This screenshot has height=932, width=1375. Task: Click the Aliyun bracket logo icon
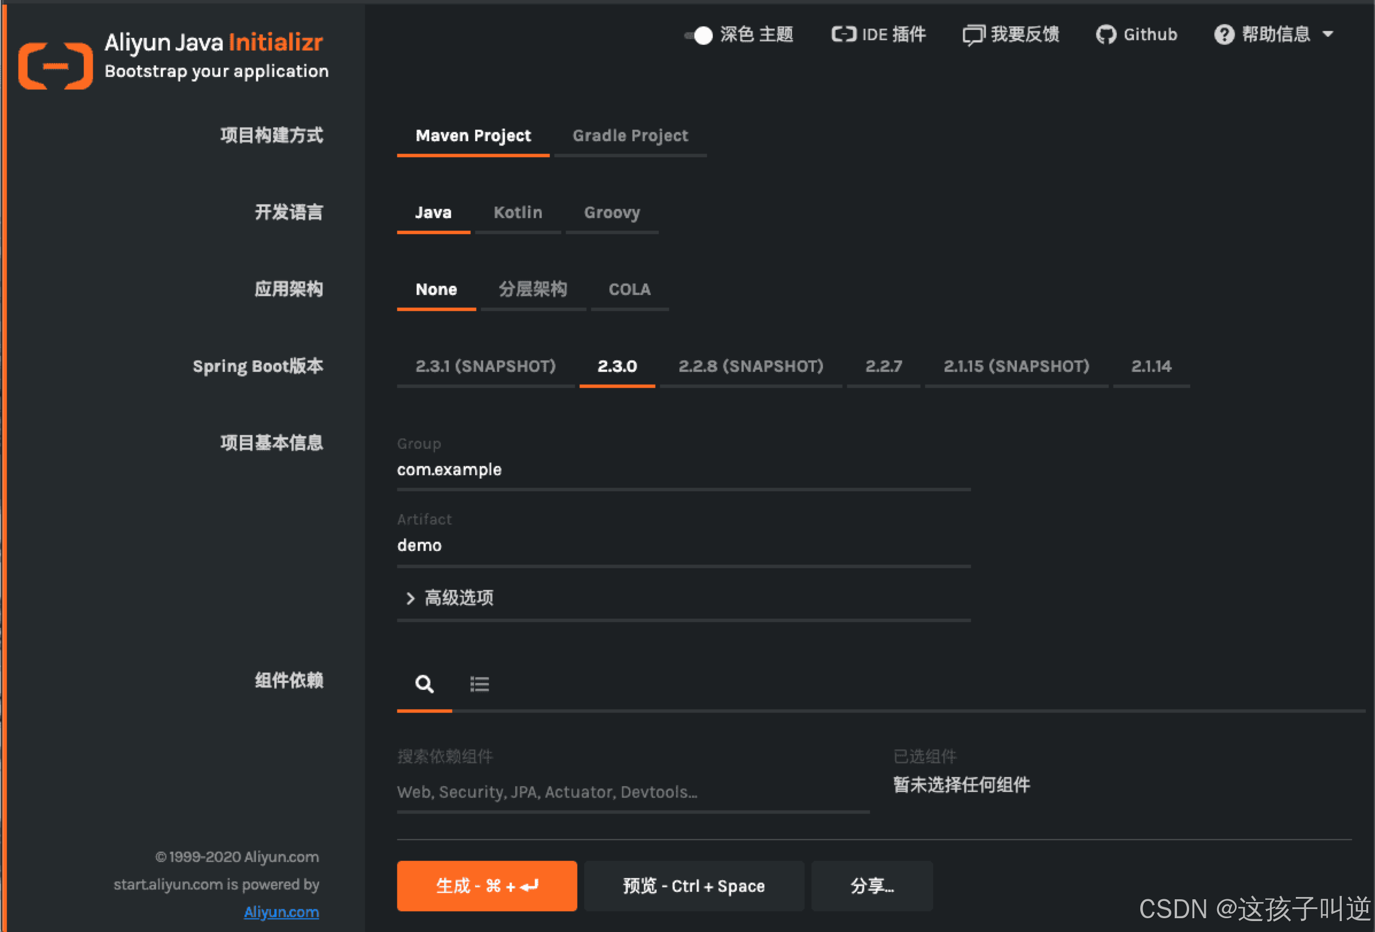click(55, 65)
